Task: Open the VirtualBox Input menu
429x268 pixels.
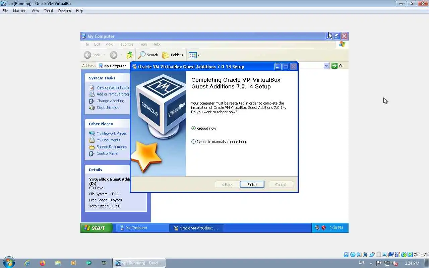Action: point(49,11)
